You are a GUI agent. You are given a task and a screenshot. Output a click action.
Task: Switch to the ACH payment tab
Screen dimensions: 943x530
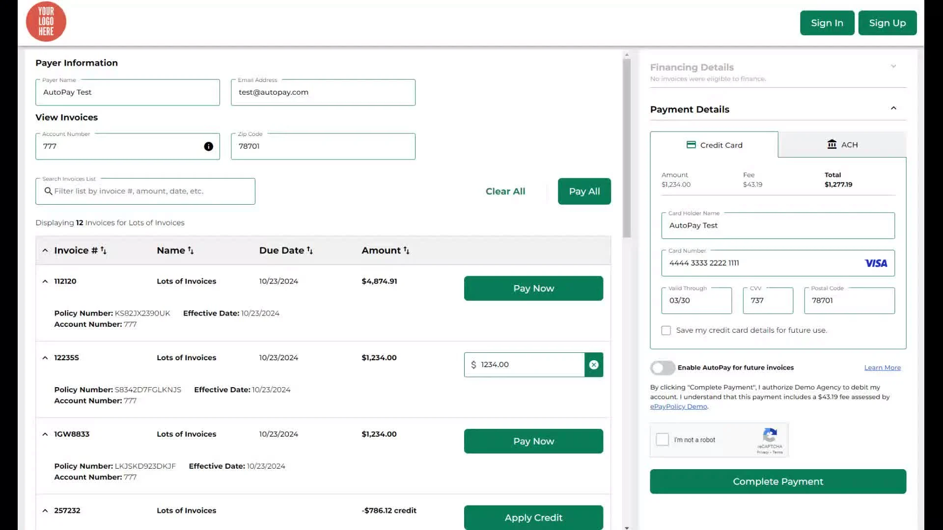(x=842, y=145)
